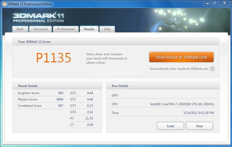Click the CT result 4.59

tap(90, 125)
